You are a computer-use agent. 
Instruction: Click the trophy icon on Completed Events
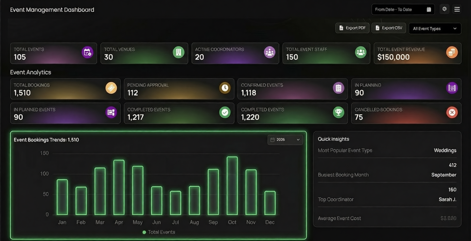pos(339,112)
